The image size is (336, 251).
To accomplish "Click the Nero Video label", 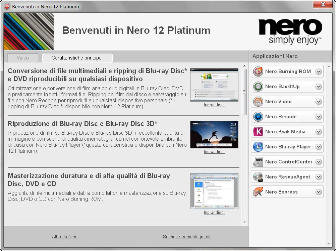I will tap(278, 102).
